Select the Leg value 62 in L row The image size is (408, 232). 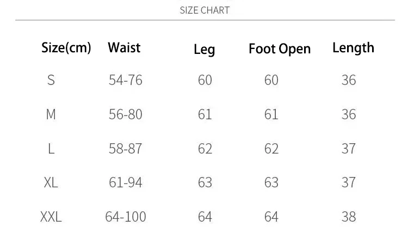(205, 149)
